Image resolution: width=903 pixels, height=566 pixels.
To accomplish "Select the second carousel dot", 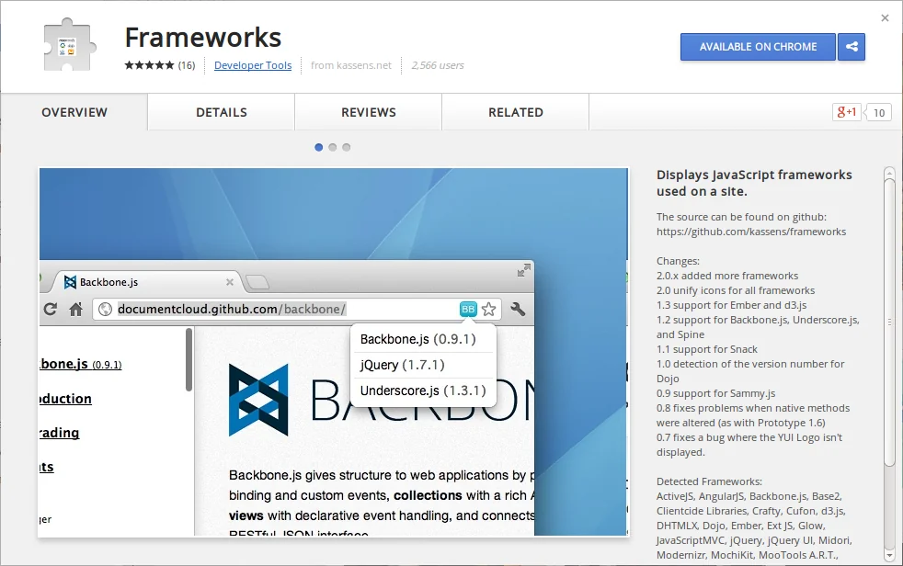I will [332, 147].
